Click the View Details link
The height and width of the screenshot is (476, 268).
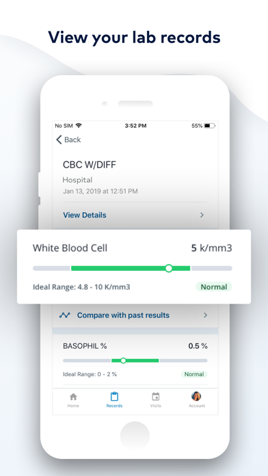[85, 215]
